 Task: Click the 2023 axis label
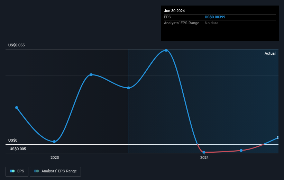pos(55,157)
